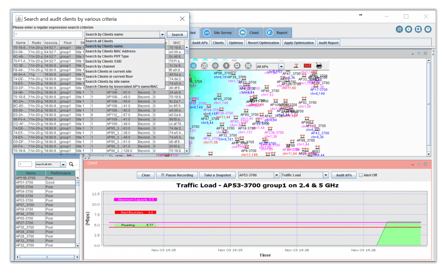Open settings gear icon in top-right toolbar
Image resolution: width=447 pixels, height=272 pixels.
pos(408,29)
